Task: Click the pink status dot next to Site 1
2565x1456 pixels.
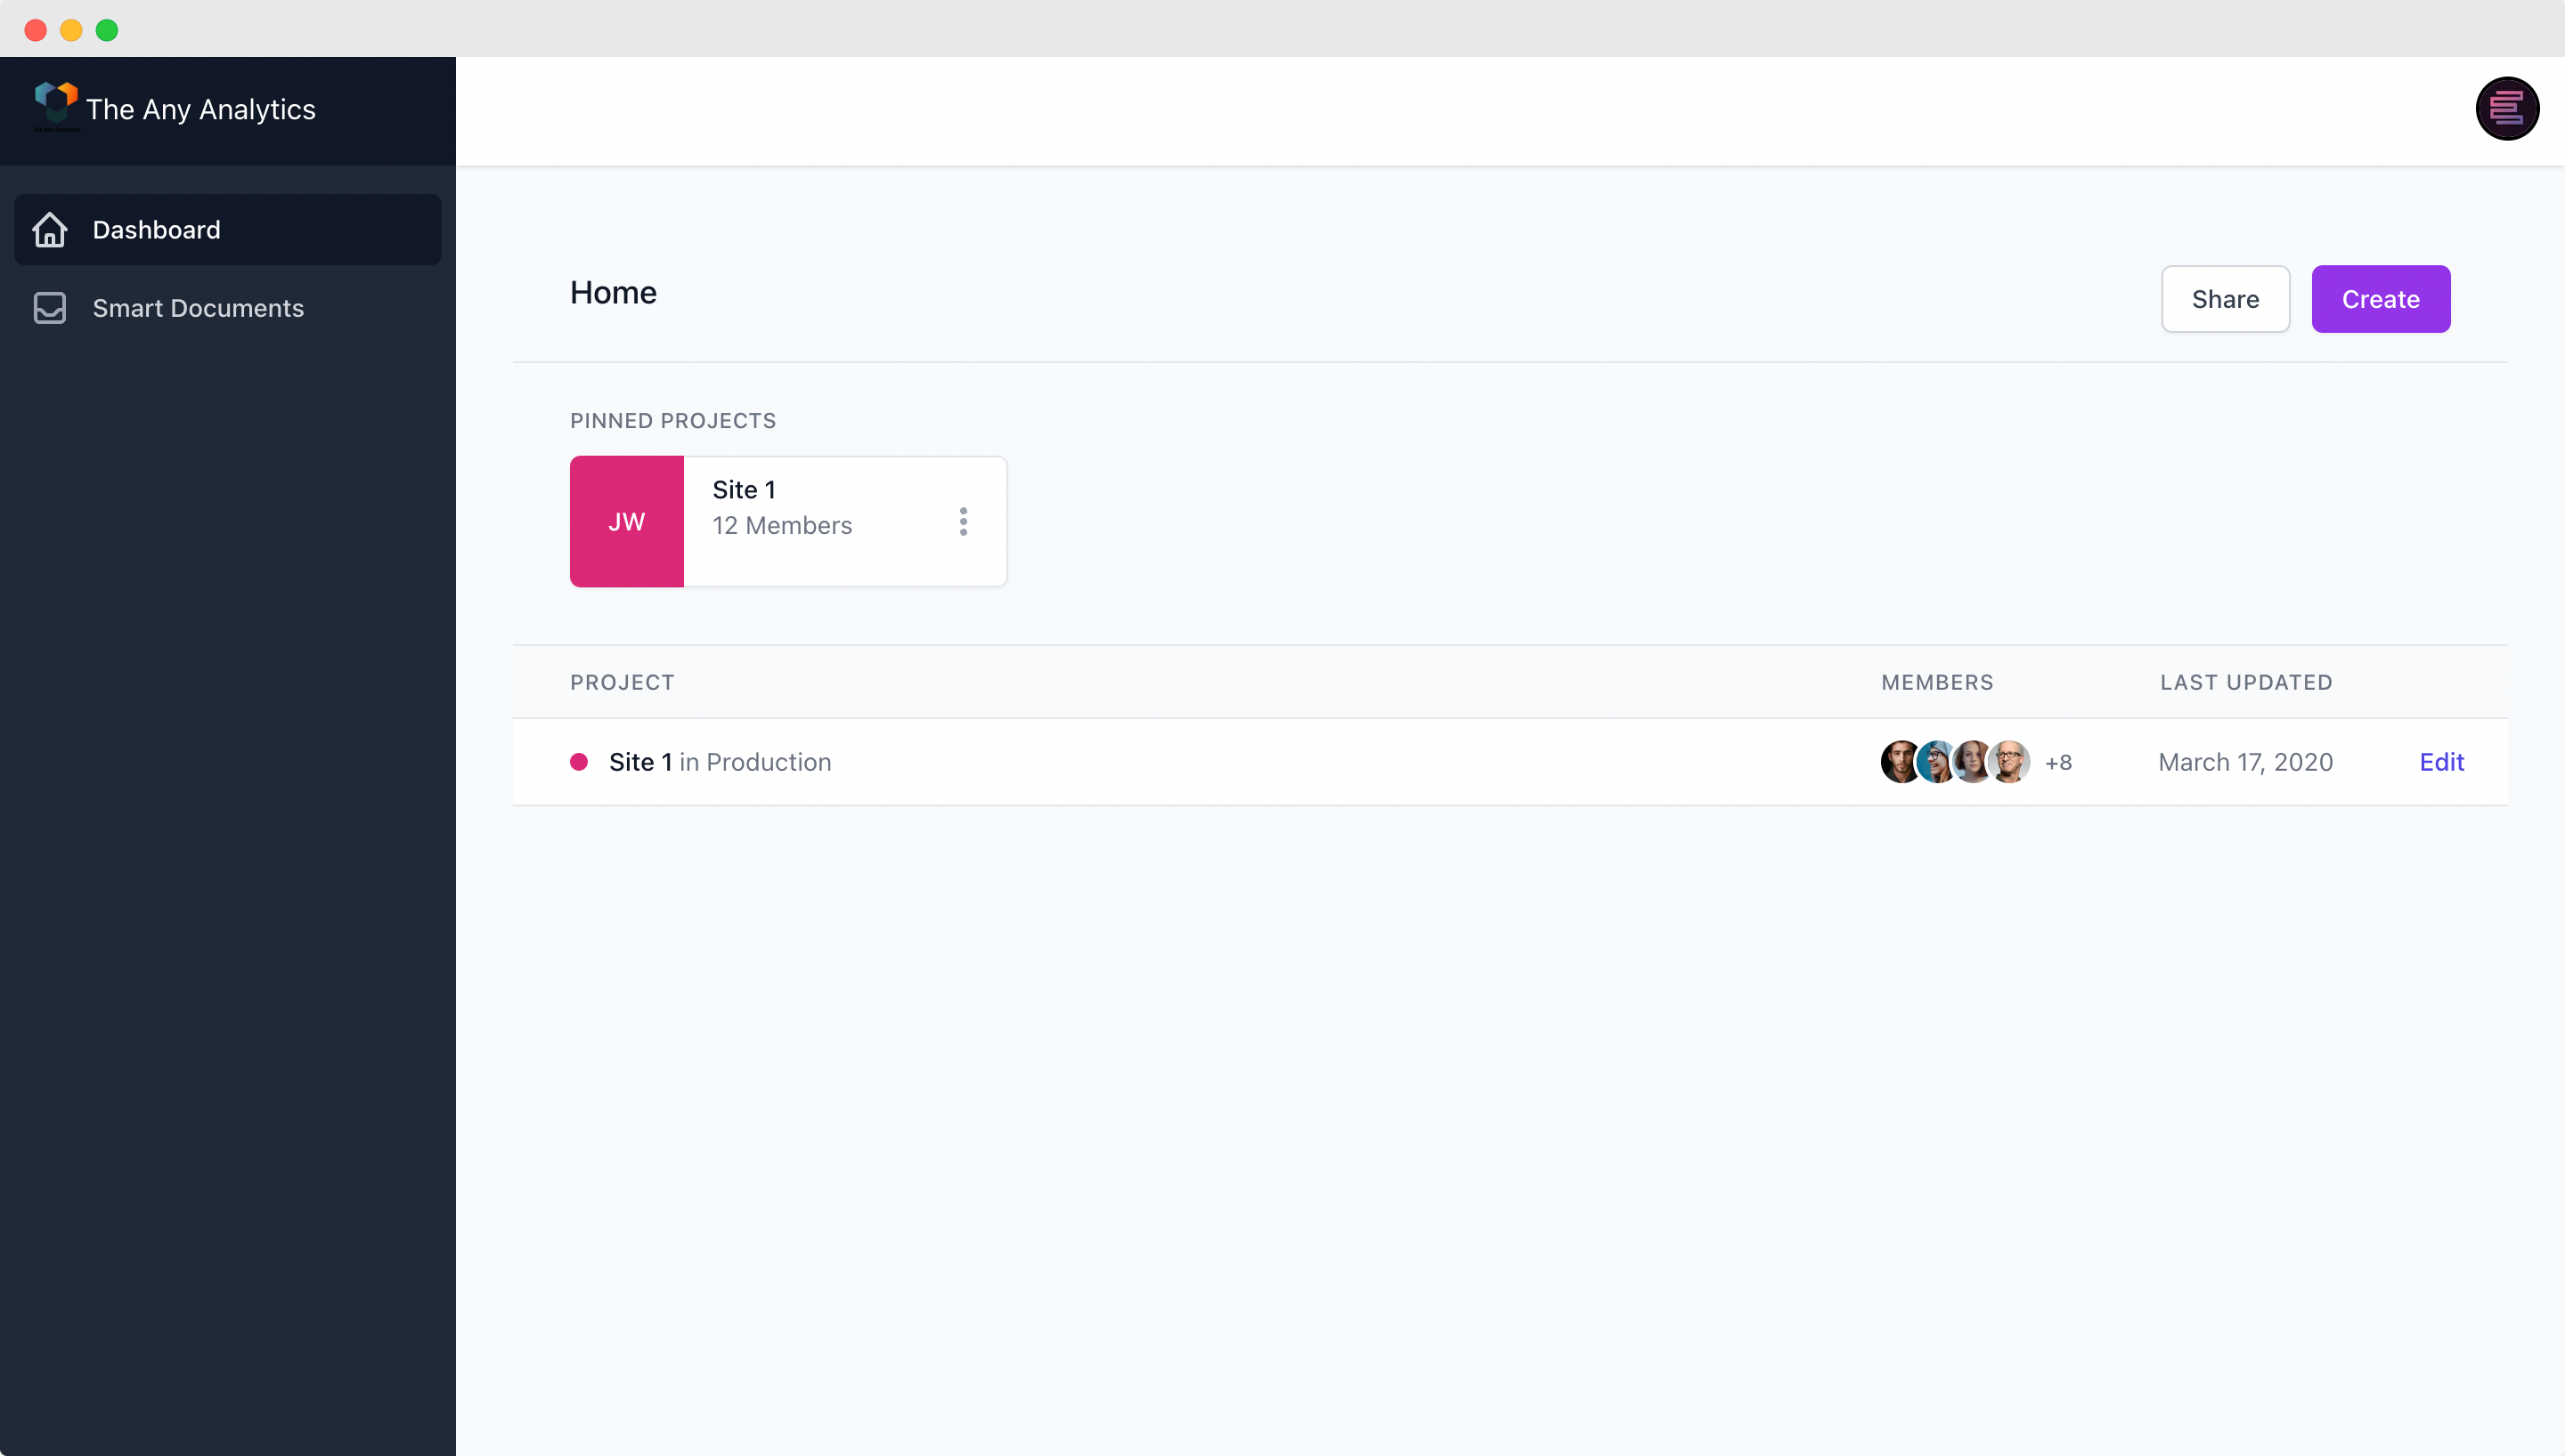Action: click(580, 761)
